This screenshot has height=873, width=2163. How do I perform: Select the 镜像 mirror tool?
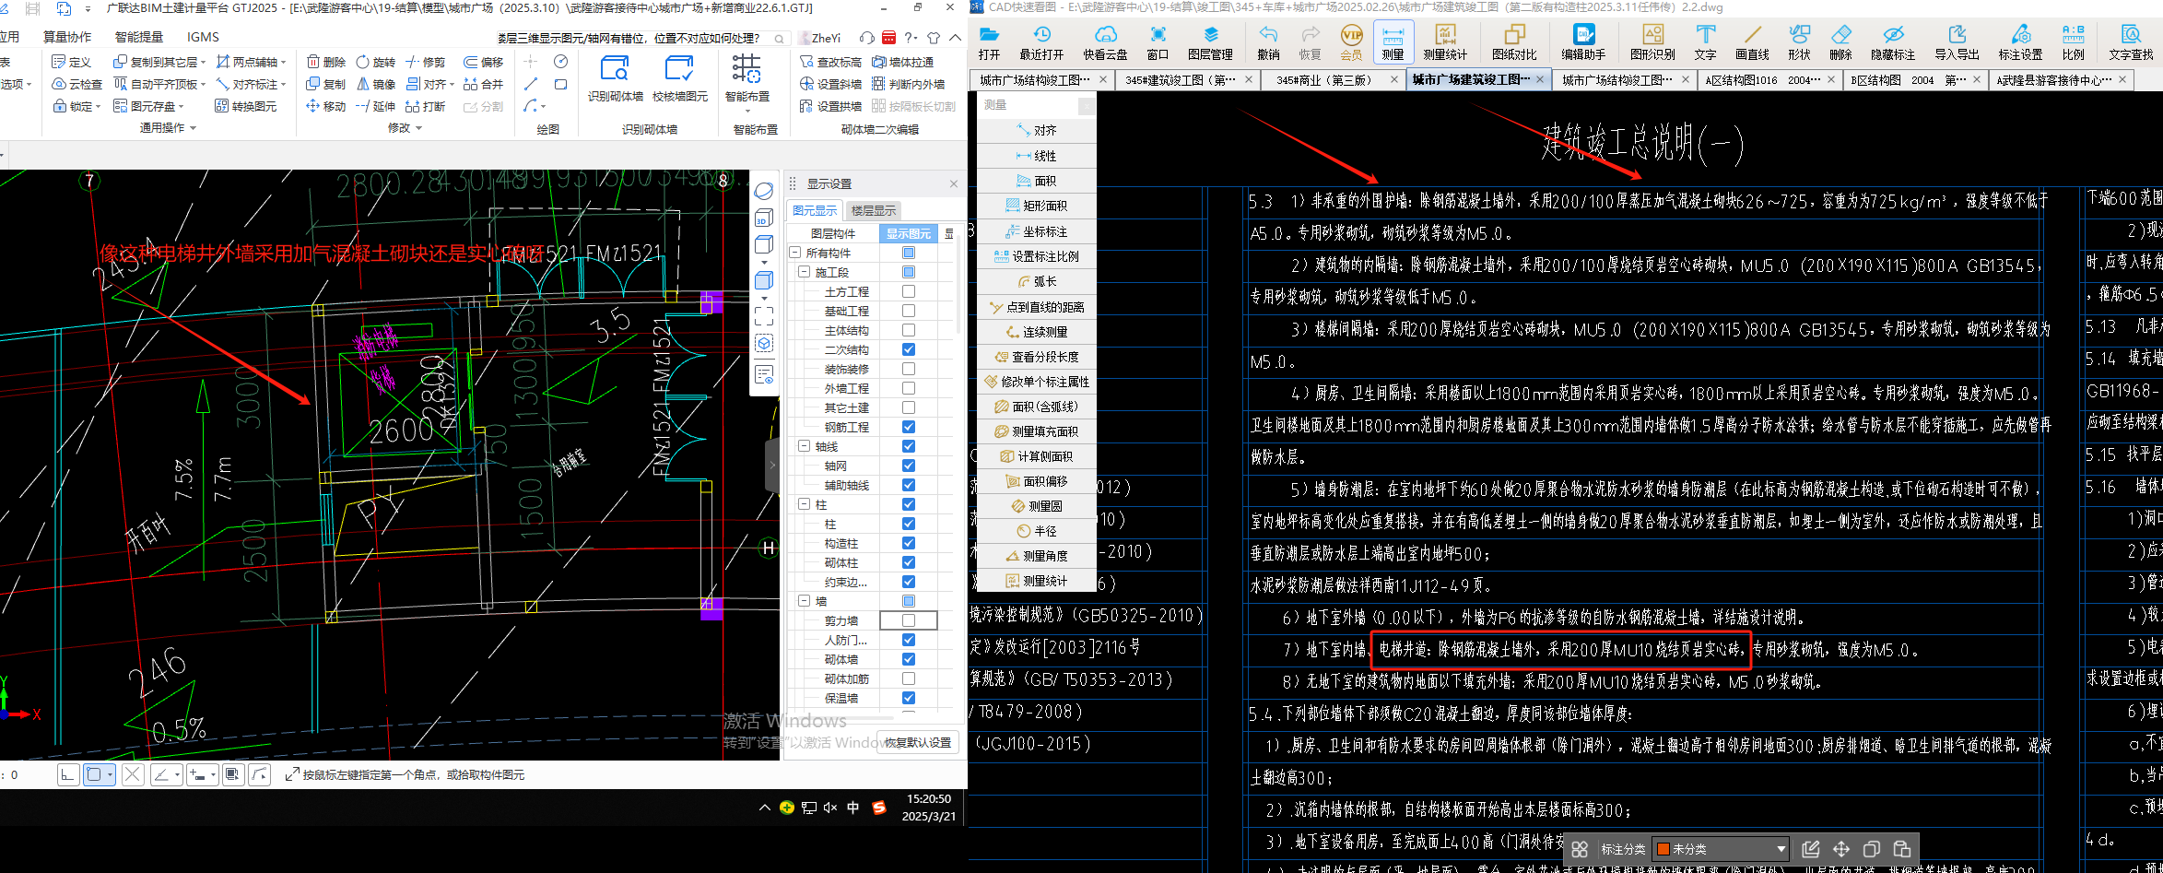(376, 84)
